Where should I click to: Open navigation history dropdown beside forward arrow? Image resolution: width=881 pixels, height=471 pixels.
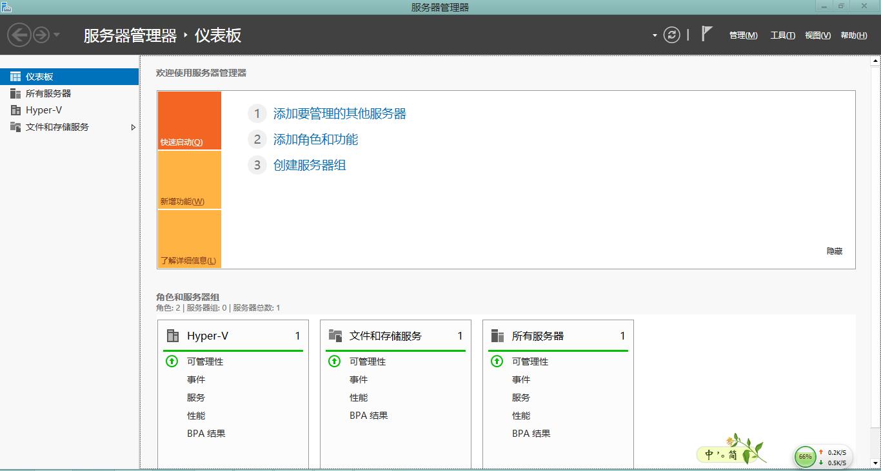pos(57,35)
